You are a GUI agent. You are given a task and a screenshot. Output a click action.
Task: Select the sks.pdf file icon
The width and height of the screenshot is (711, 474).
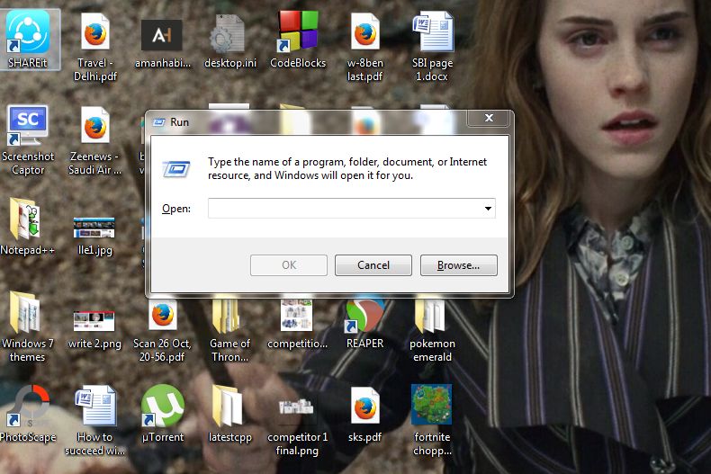pos(365,414)
